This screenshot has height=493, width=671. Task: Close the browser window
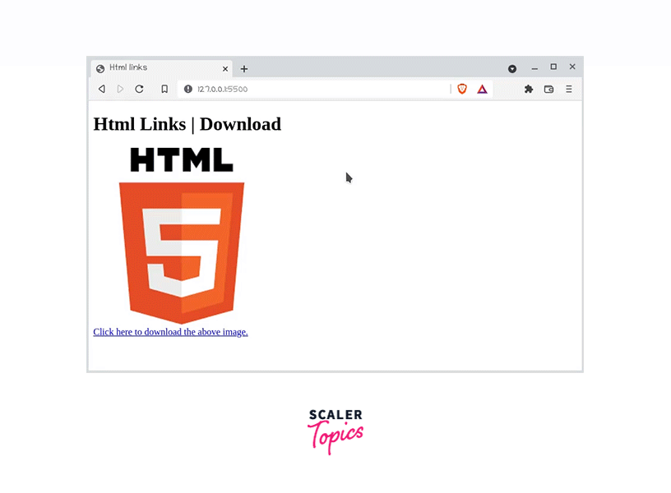point(572,67)
